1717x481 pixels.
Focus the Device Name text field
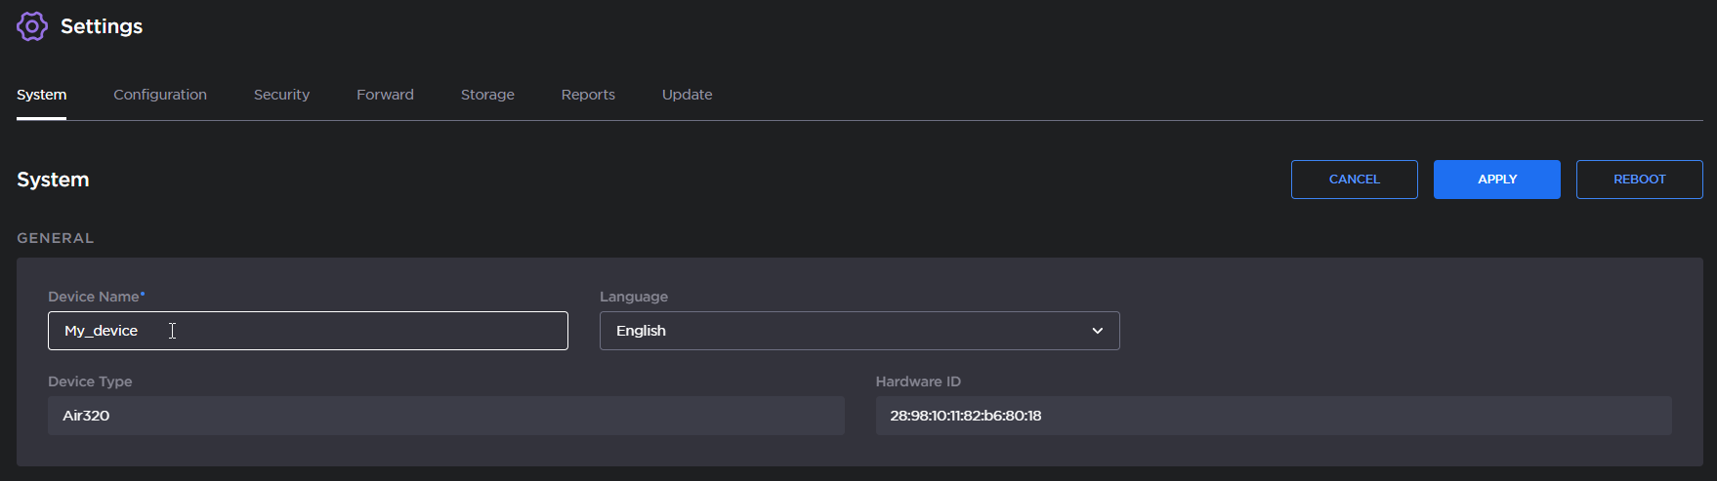tap(308, 331)
